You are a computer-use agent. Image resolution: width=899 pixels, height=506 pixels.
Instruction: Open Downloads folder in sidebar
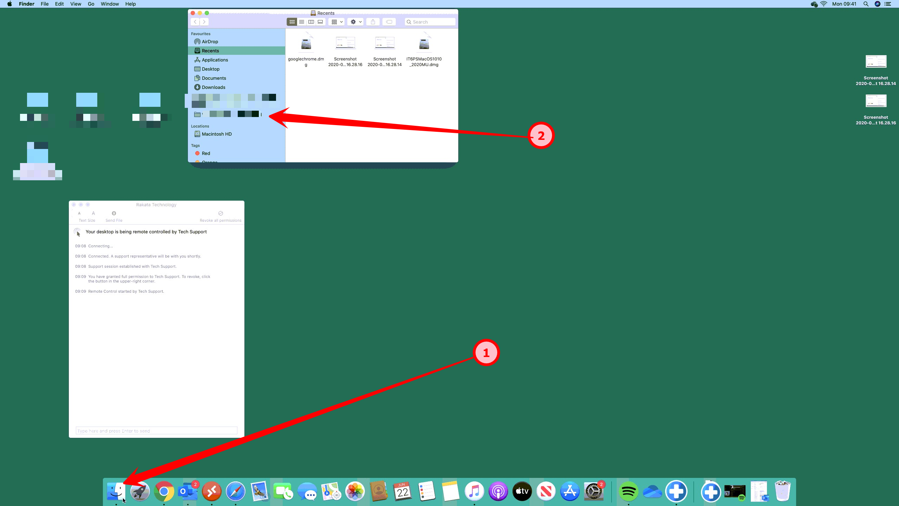(213, 87)
